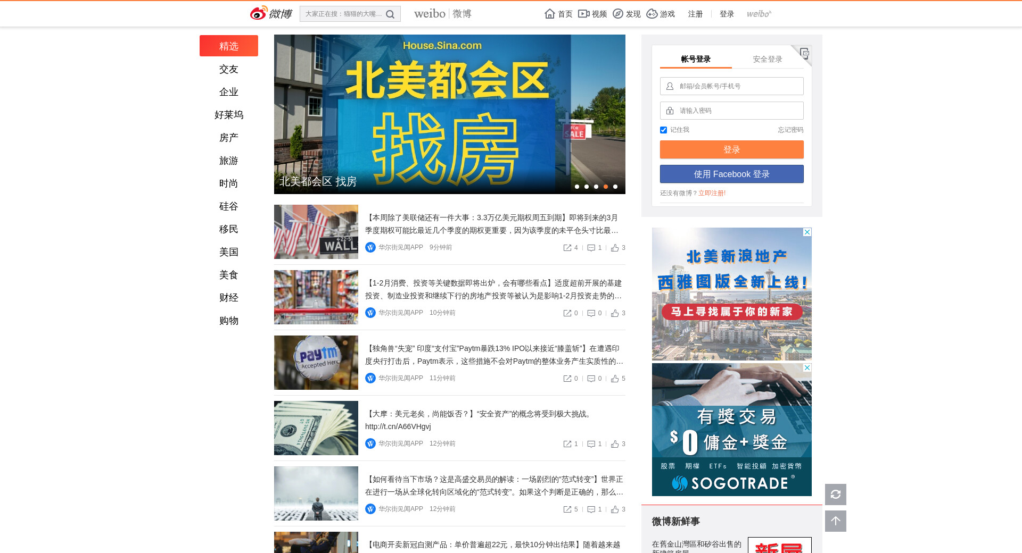Open the 忘记密码 link
The image size is (1022, 553).
pyautogui.click(x=790, y=130)
